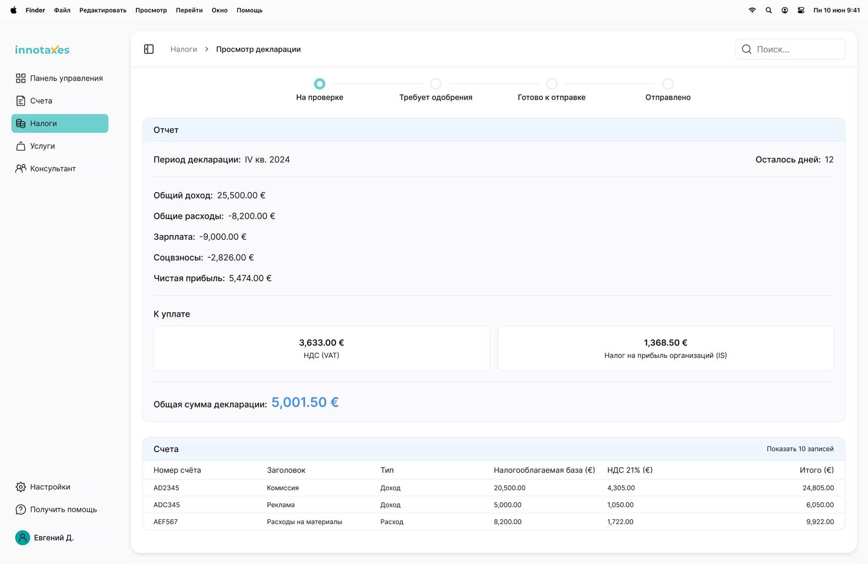
Task: Click the Консультант people icon
Action: pos(21,168)
